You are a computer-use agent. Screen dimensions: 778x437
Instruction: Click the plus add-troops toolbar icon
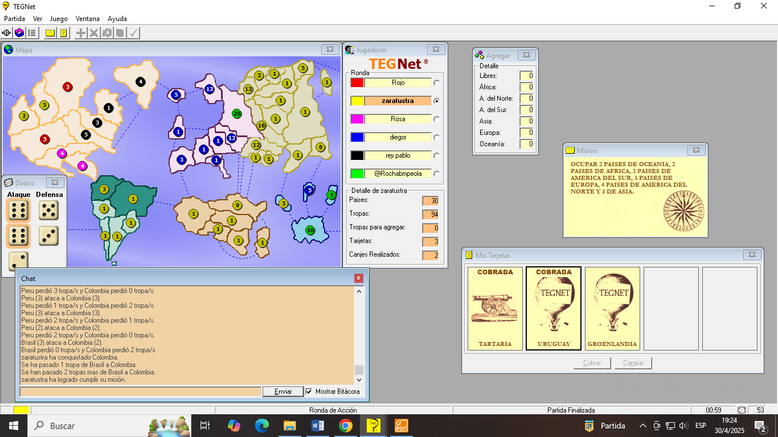point(81,33)
